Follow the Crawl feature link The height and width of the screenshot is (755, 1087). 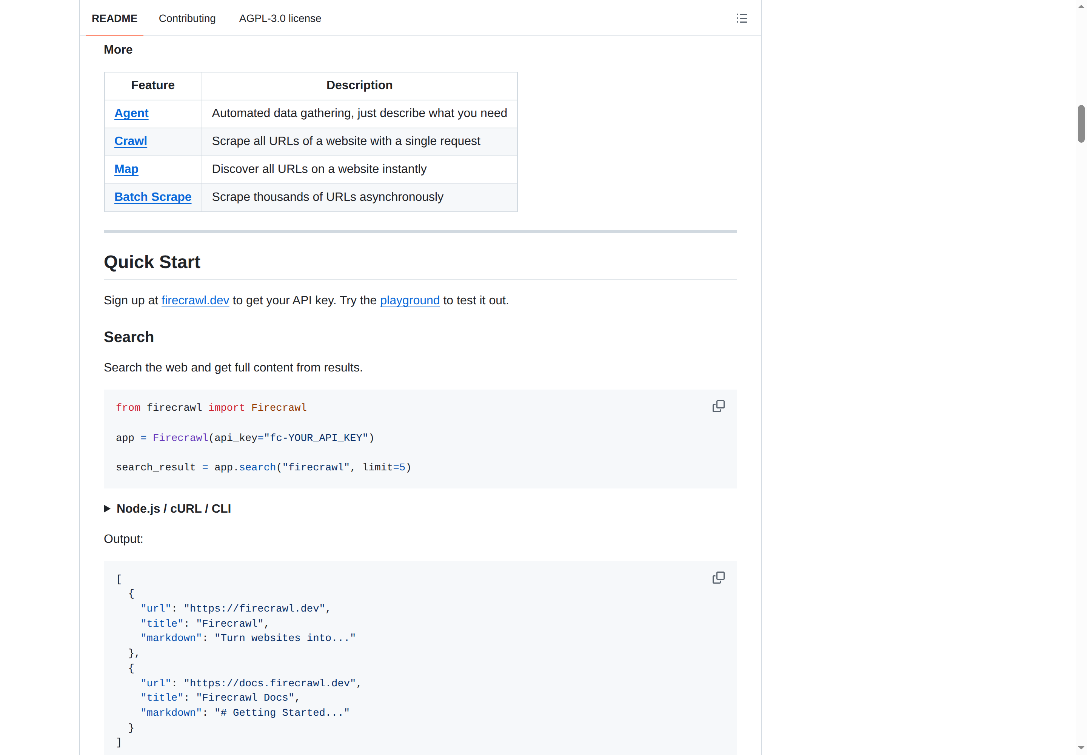(131, 141)
